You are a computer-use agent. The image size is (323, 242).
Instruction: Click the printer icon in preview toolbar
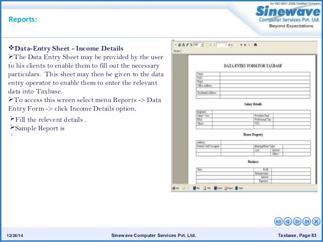click(x=179, y=44)
